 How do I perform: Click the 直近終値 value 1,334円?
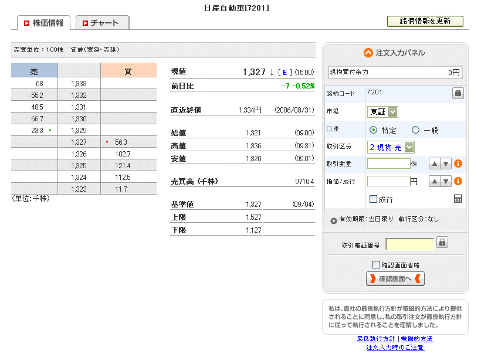250,110
